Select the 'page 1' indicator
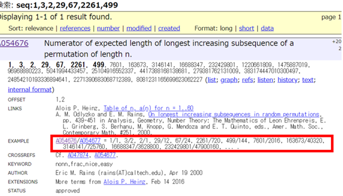This screenshot has width=343, height=196. click(x=331, y=17)
